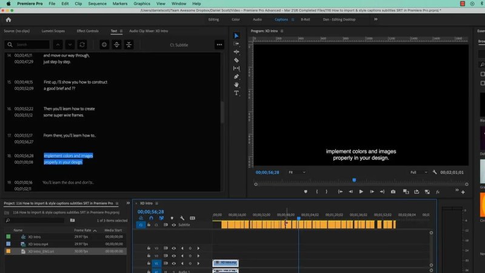Add marker in Program monitor
Viewport: 485px width, 273px height.
tap(306, 192)
